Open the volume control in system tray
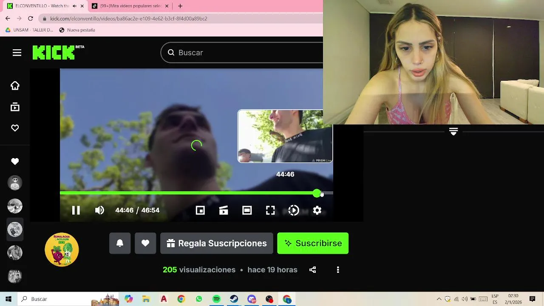Viewport: 544px width, 306px height. pyautogui.click(x=465, y=299)
